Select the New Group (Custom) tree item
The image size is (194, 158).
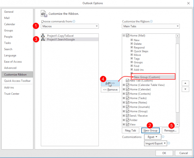click(x=147, y=77)
